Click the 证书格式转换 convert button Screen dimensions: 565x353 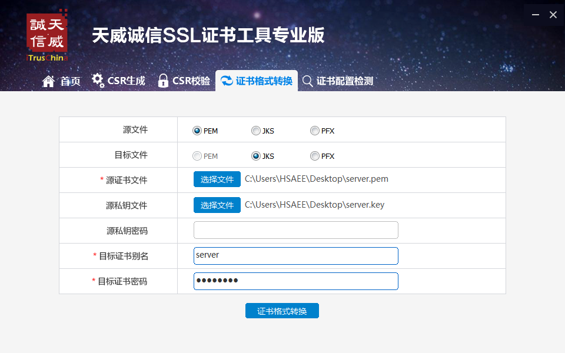click(x=282, y=311)
